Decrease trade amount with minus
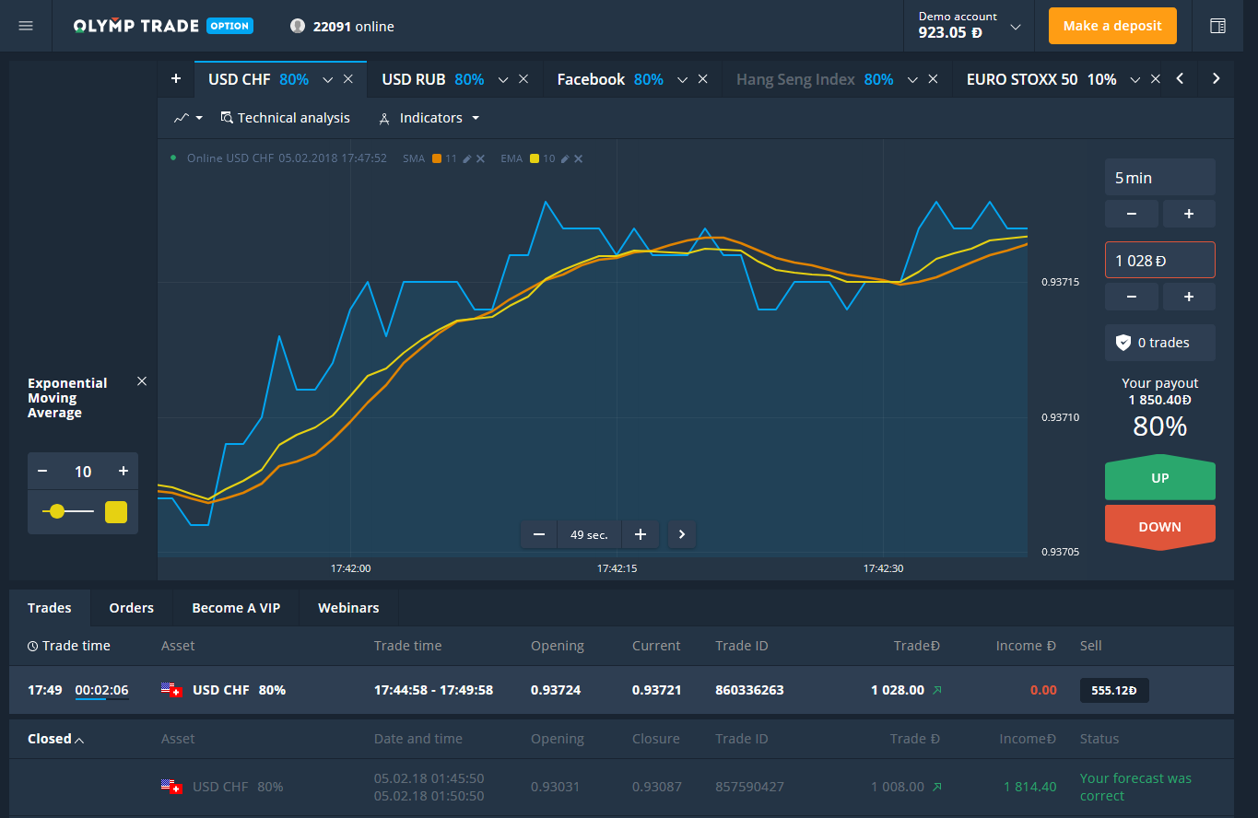 1131,297
